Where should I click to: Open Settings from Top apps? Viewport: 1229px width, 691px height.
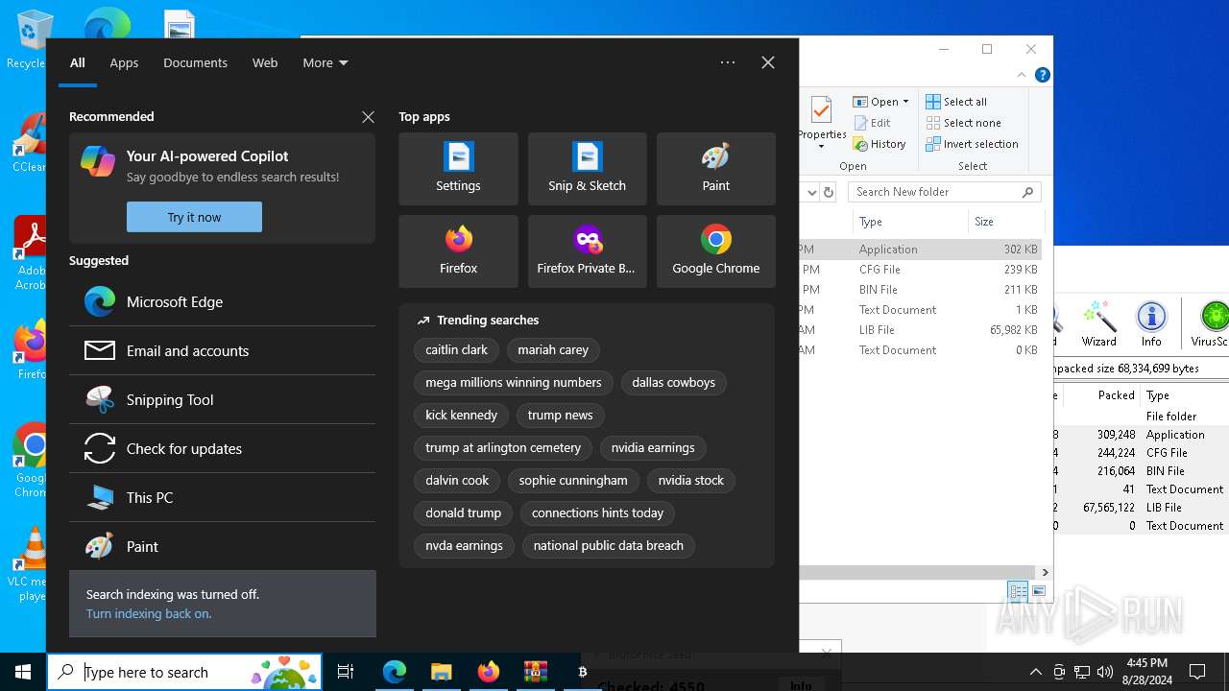(458, 169)
